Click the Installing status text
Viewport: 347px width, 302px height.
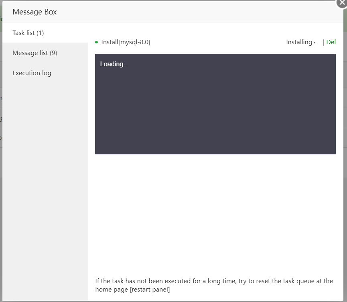[x=299, y=42]
